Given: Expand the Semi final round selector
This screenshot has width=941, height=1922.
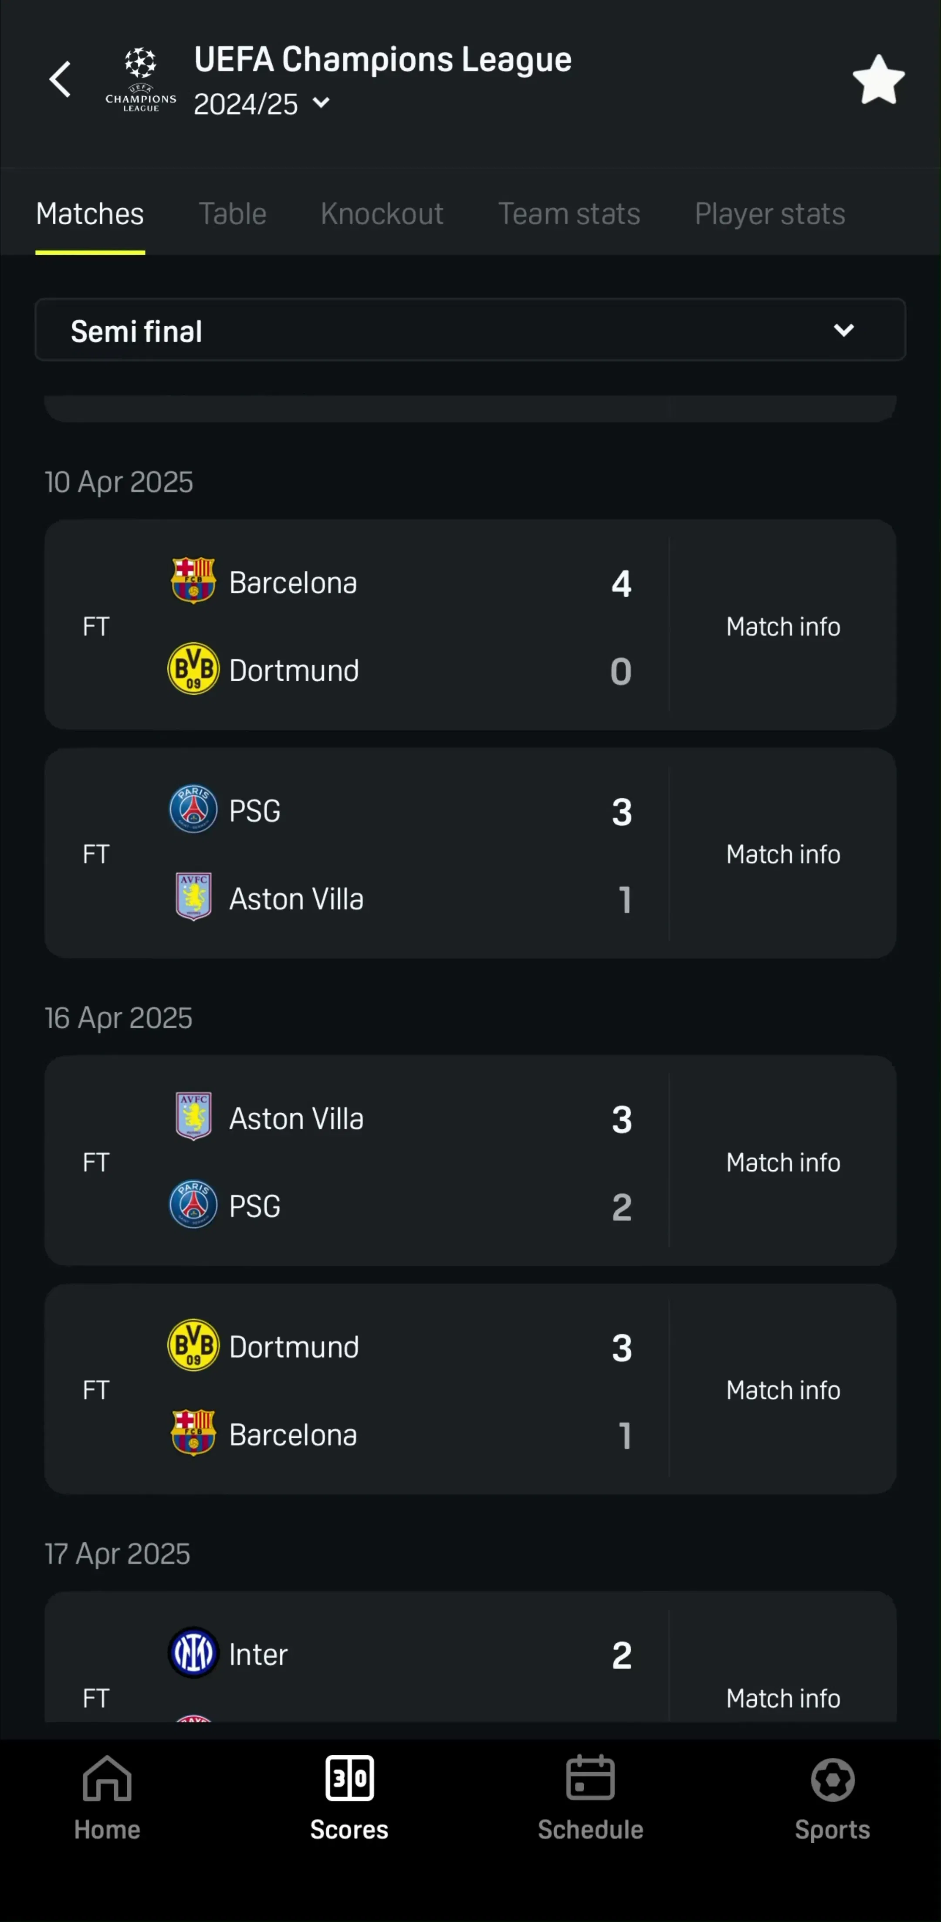Looking at the screenshot, I should point(470,330).
